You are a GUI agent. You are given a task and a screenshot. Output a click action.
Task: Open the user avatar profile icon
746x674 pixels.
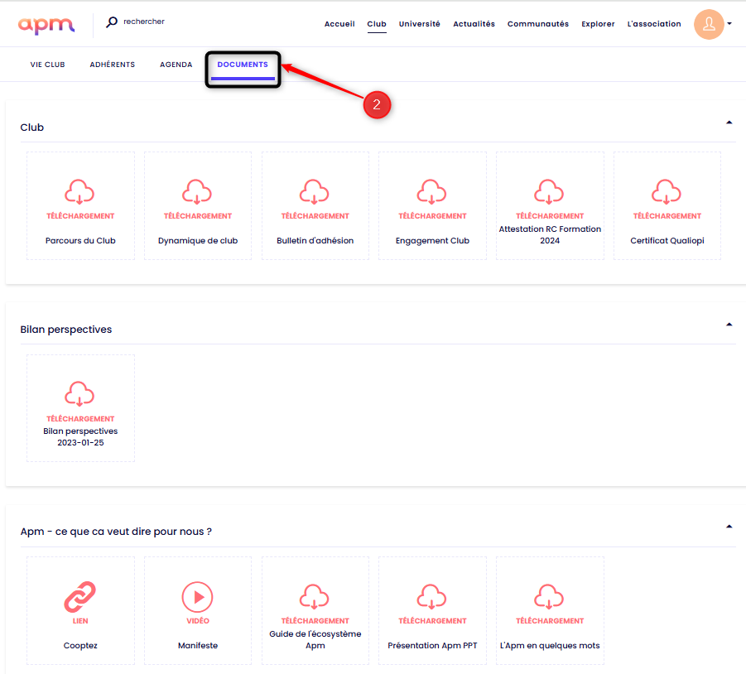click(709, 24)
